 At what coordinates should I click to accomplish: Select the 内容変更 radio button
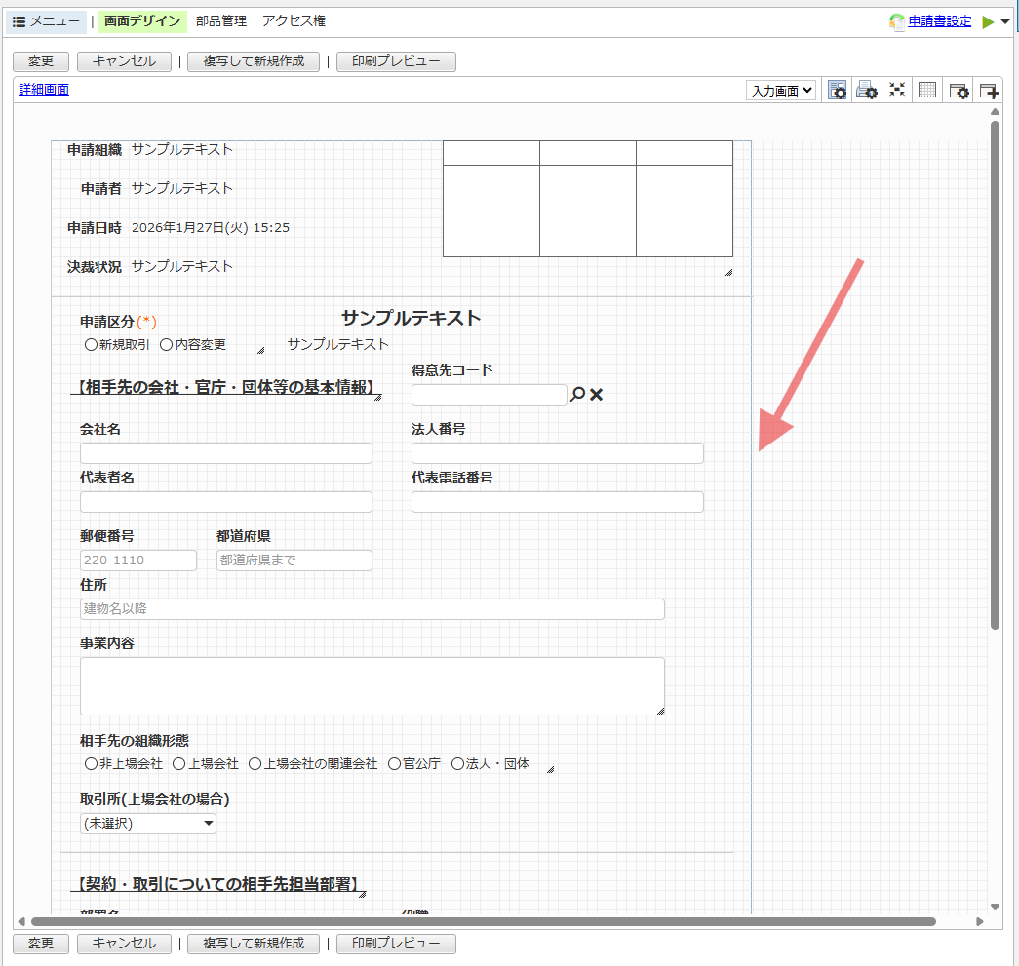tap(166, 345)
